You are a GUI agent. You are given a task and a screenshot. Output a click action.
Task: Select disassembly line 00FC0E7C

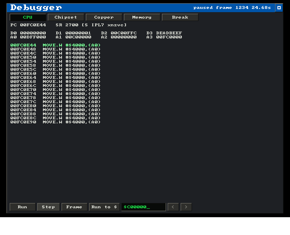(x=55, y=102)
